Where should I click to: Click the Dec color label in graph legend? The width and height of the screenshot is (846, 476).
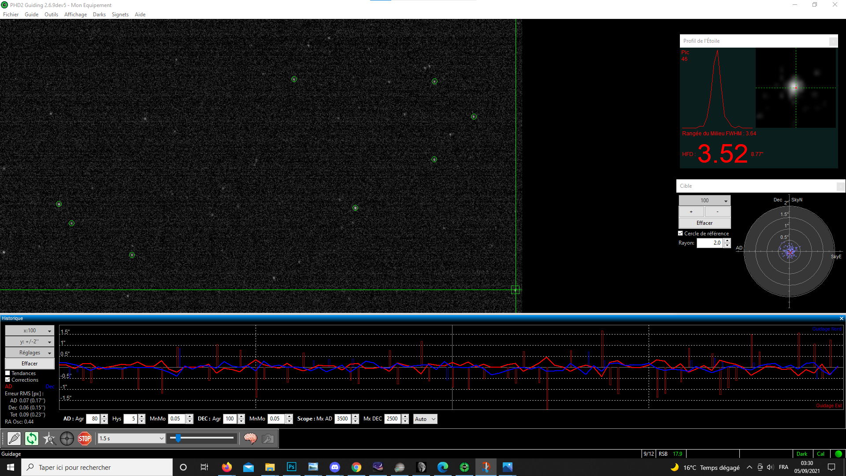point(50,387)
